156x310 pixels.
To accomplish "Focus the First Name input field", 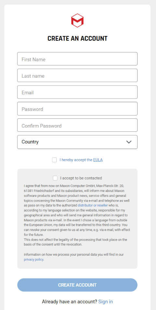I will pyautogui.click(x=77, y=59).
